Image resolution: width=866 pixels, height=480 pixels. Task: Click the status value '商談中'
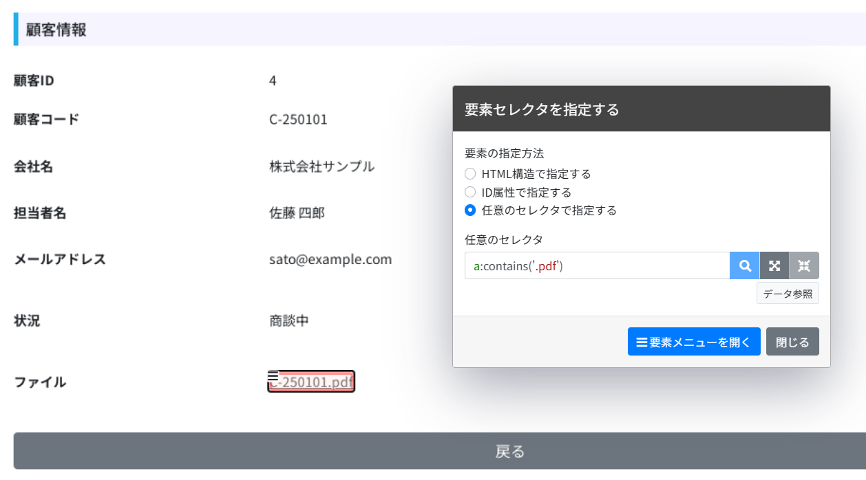pyautogui.click(x=289, y=320)
